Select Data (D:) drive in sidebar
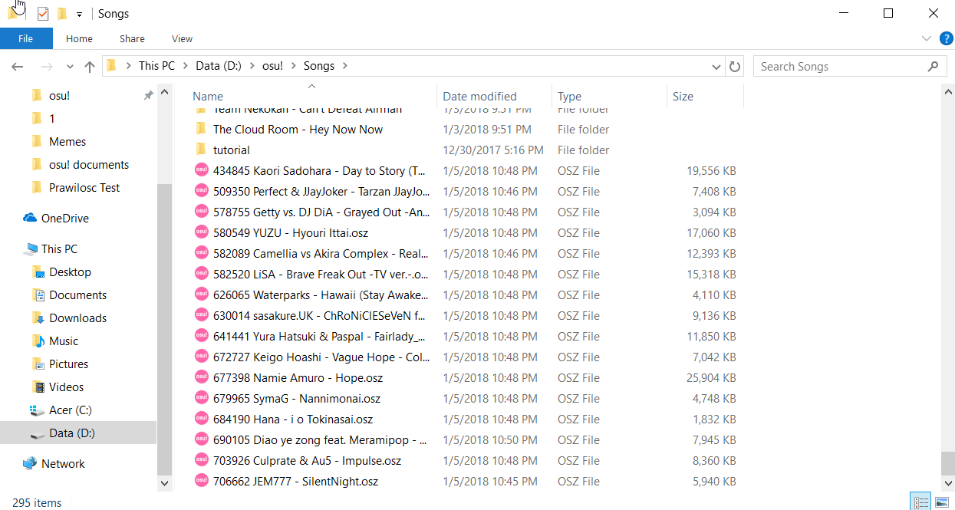 point(72,433)
